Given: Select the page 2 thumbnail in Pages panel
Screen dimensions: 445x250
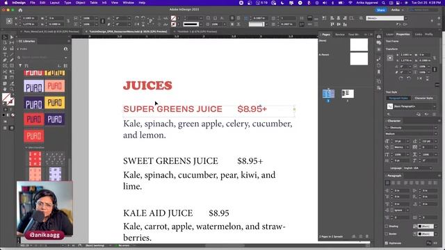Looking at the screenshot, I should pyautogui.click(x=348, y=94).
